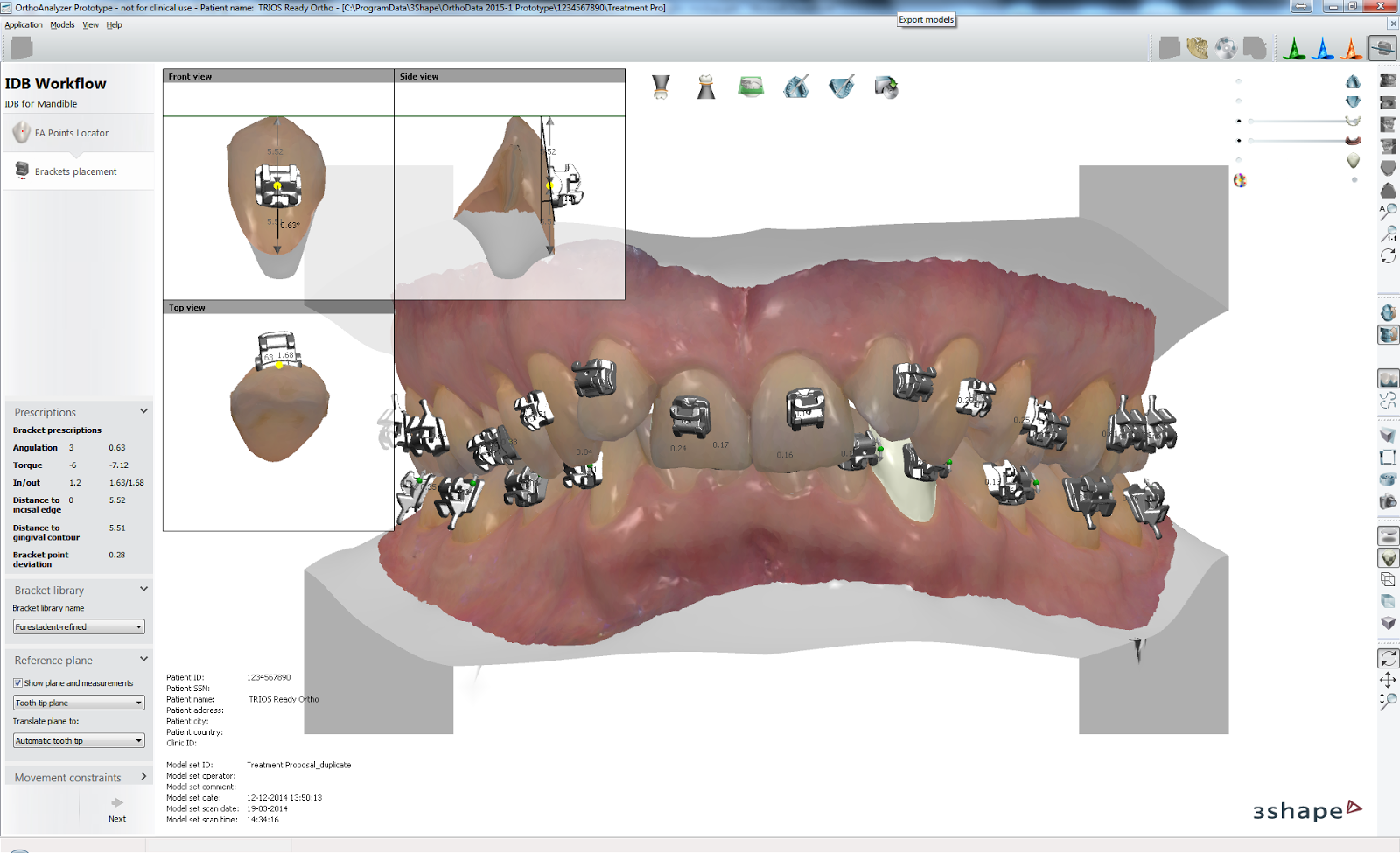Screen dimensions: 1400x853
Task: Click the Distance to incisal edge value 5.52
Action: point(117,500)
